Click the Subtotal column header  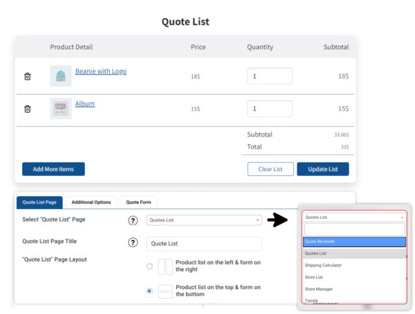click(336, 47)
